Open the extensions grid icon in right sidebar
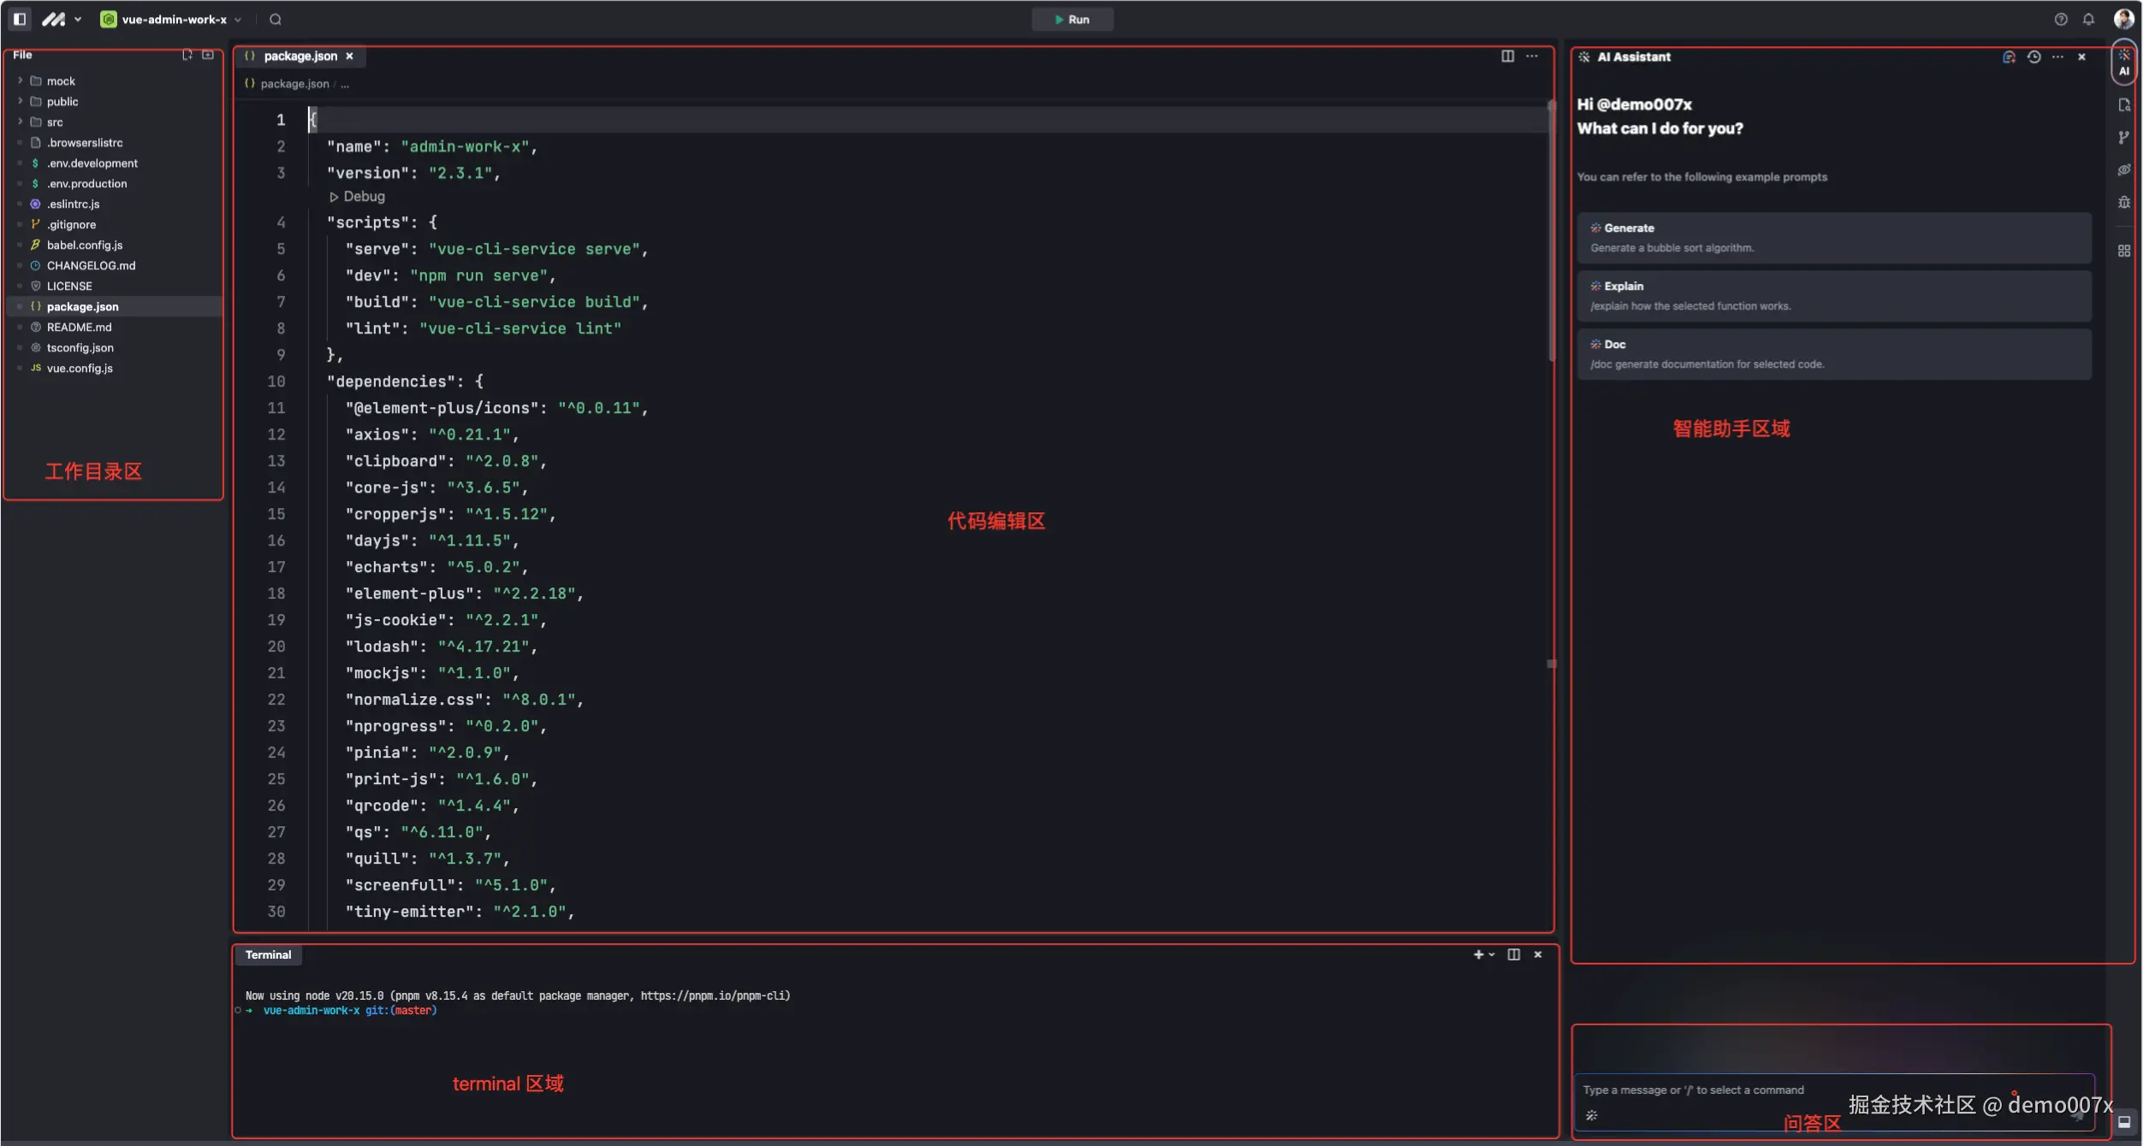The image size is (2143, 1146). [x=2123, y=251]
